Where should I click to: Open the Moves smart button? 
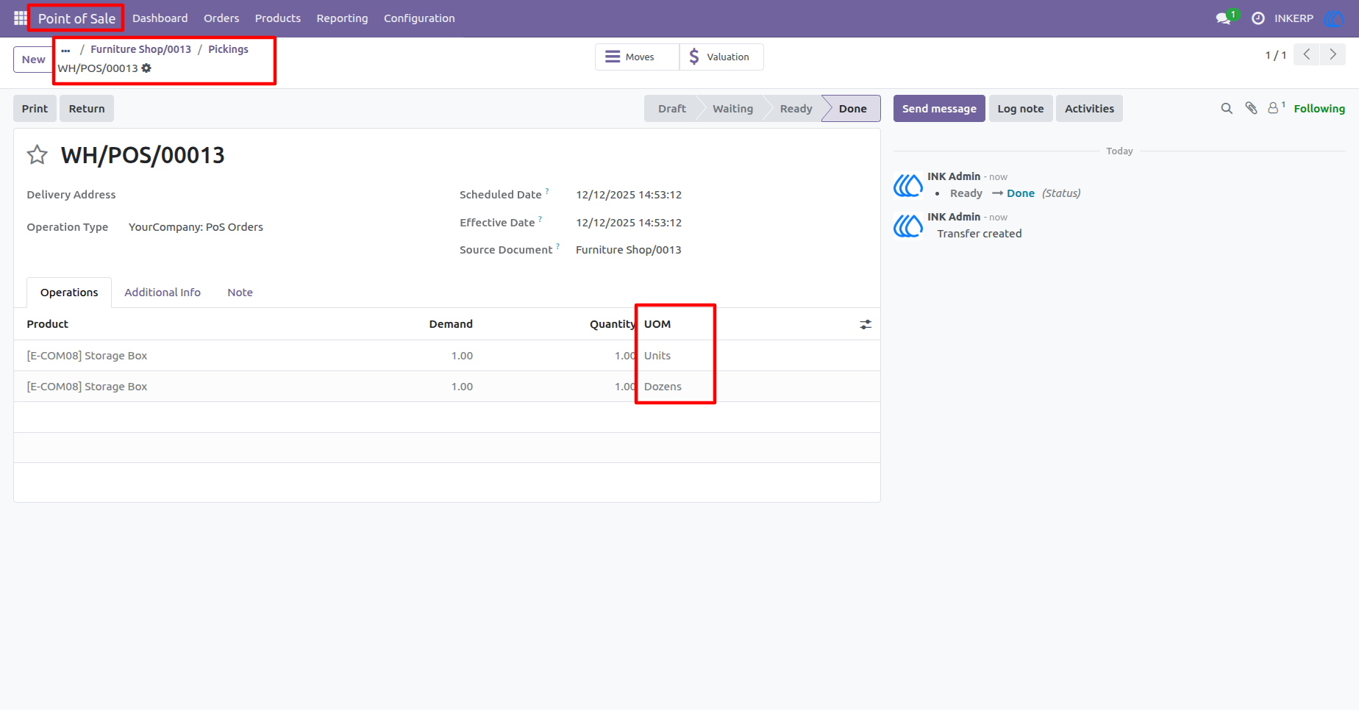coord(637,57)
